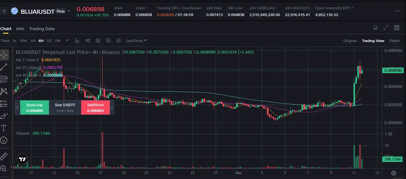Click the Funding (4h) / Countdown label

pos(179,8)
